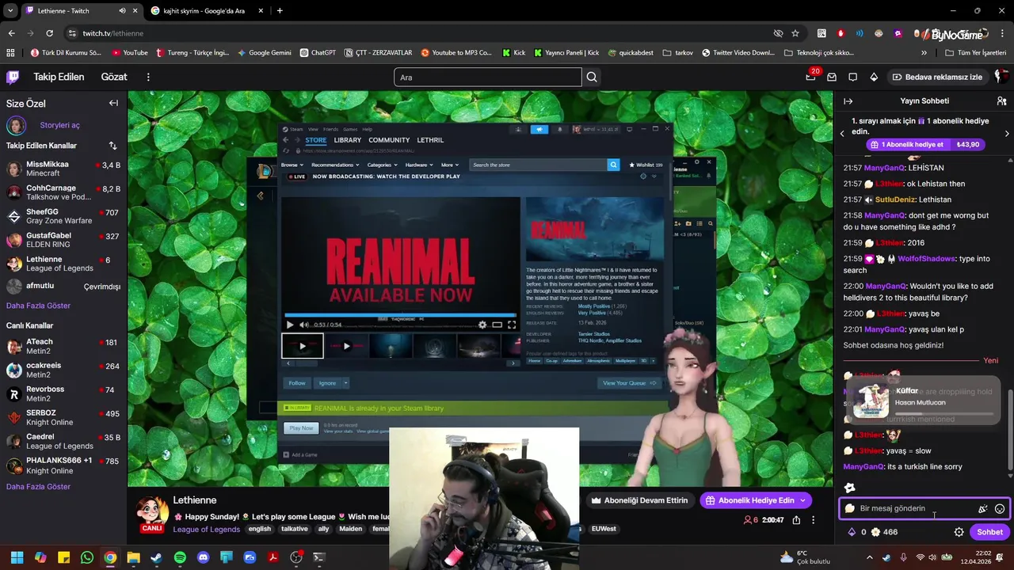Screen dimensions: 1014x570
Task: Expand followed channels with Daha Fazla Göster
Action: 38,306
